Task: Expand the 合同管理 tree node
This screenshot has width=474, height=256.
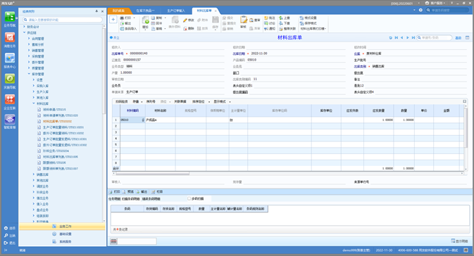Action: point(29,39)
